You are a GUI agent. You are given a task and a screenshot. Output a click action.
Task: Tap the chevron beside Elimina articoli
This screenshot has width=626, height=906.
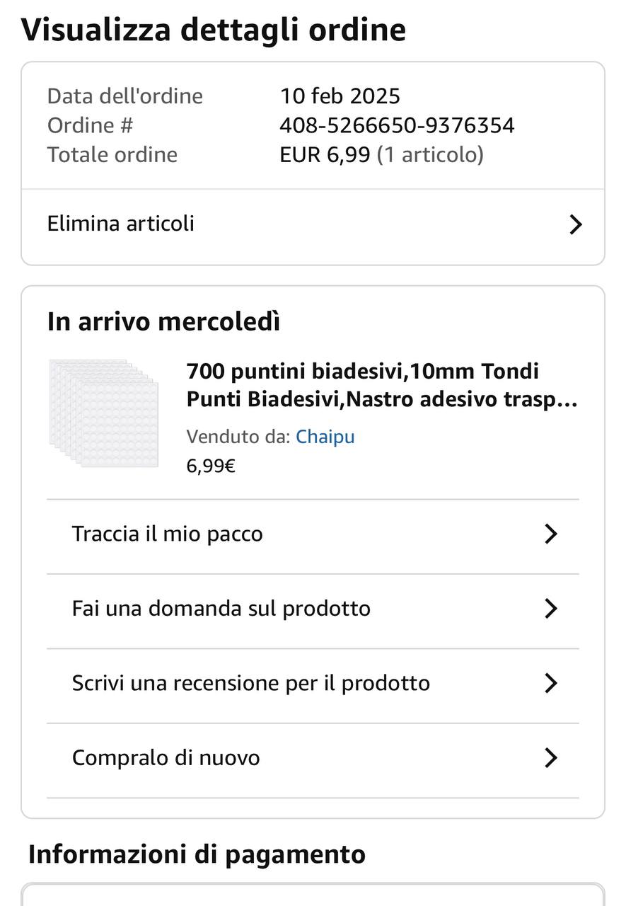tap(576, 224)
